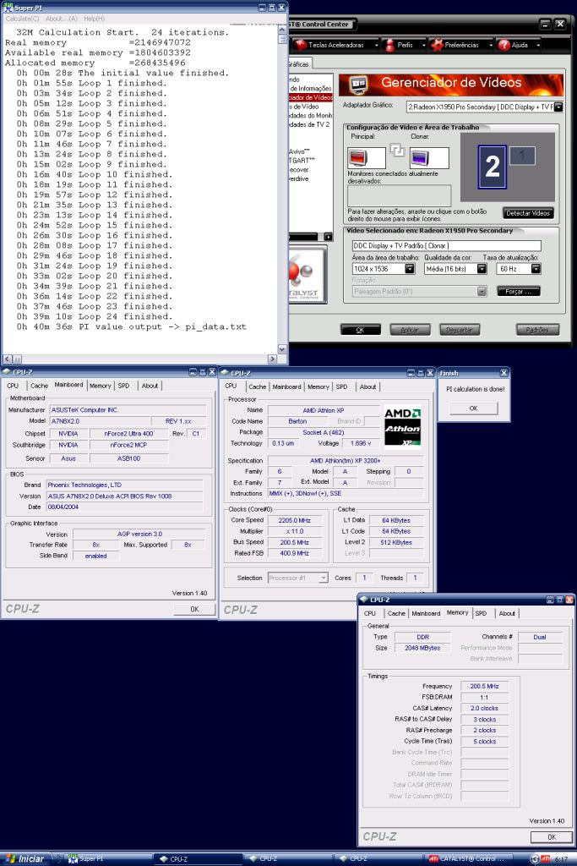The height and width of the screenshot is (866, 577).
Task: Open About tab in the Mainboard CPU-Z window
Action: point(150,386)
